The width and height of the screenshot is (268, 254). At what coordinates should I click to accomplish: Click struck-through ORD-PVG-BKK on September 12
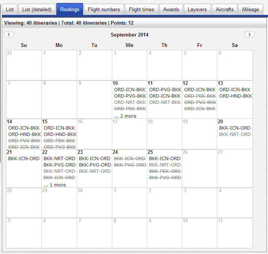point(200,102)
